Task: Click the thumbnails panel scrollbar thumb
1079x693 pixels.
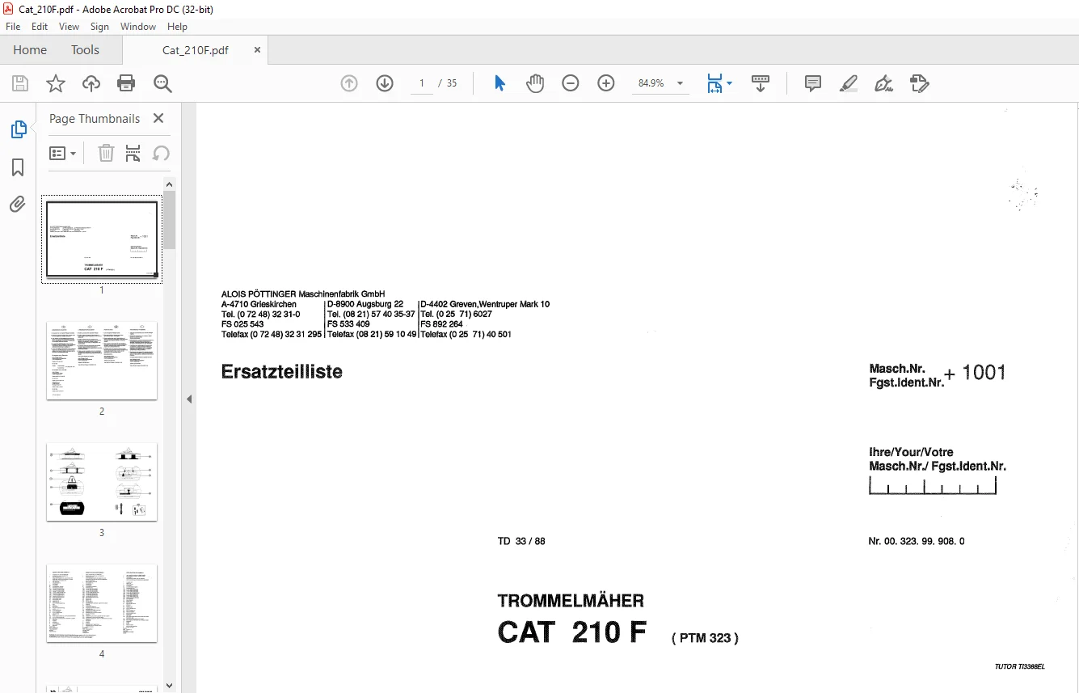Action: [169, 220]
